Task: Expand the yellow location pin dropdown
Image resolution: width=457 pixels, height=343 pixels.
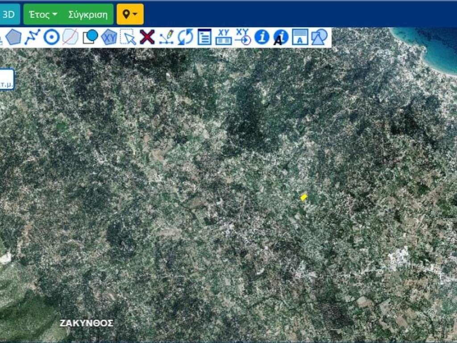Action: (130, 14)
